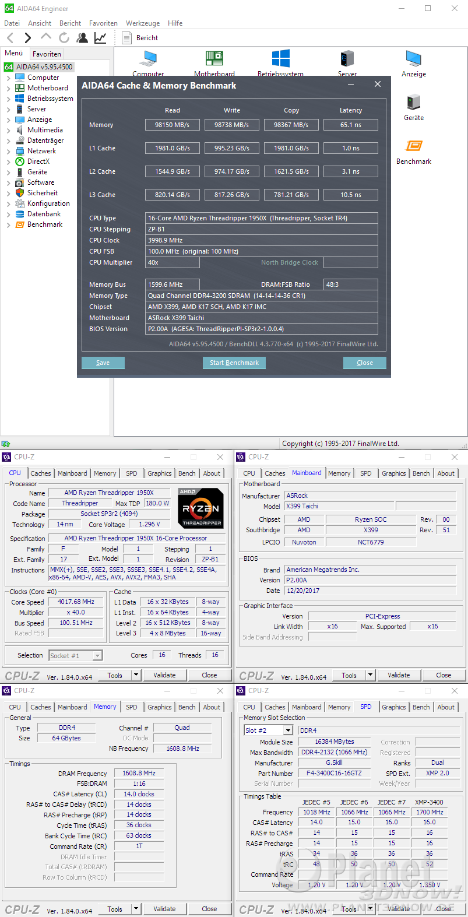Open SPD tab in Memory CPU-Z window

click(132, 707)
